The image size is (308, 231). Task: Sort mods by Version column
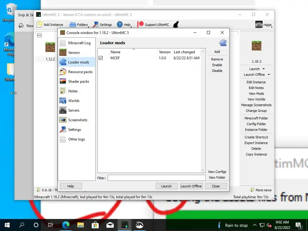(x=165, y=52)
